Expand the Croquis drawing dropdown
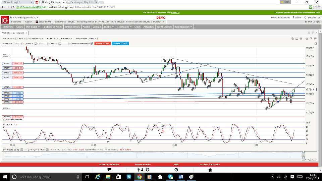This screenshot has width=322, height=181. click(x=51, y=39)
